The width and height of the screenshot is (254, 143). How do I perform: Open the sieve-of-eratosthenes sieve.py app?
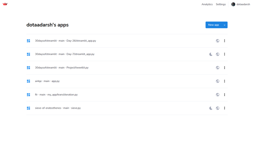[58, 108]
